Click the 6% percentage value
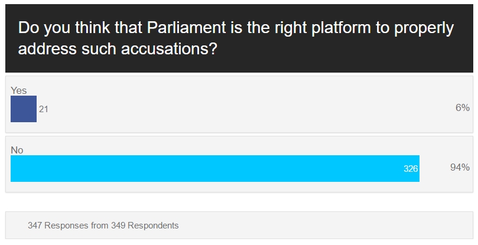Screen dimensions: 478x245 [463, 107]
